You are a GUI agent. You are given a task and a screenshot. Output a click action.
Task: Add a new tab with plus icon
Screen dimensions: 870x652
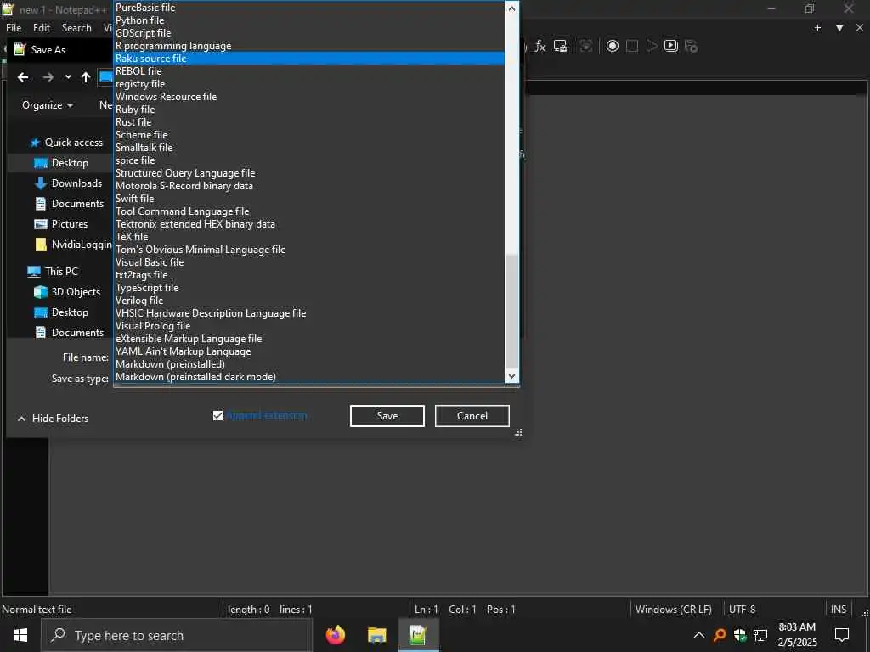point(817,28)
